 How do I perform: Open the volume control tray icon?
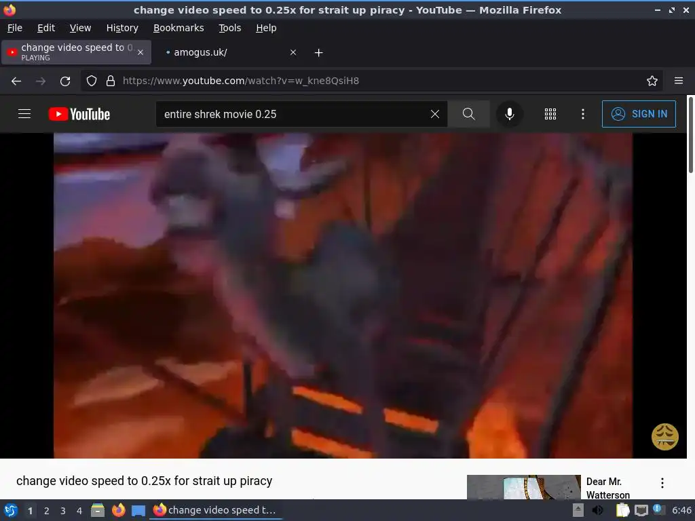tap(598, 510)
